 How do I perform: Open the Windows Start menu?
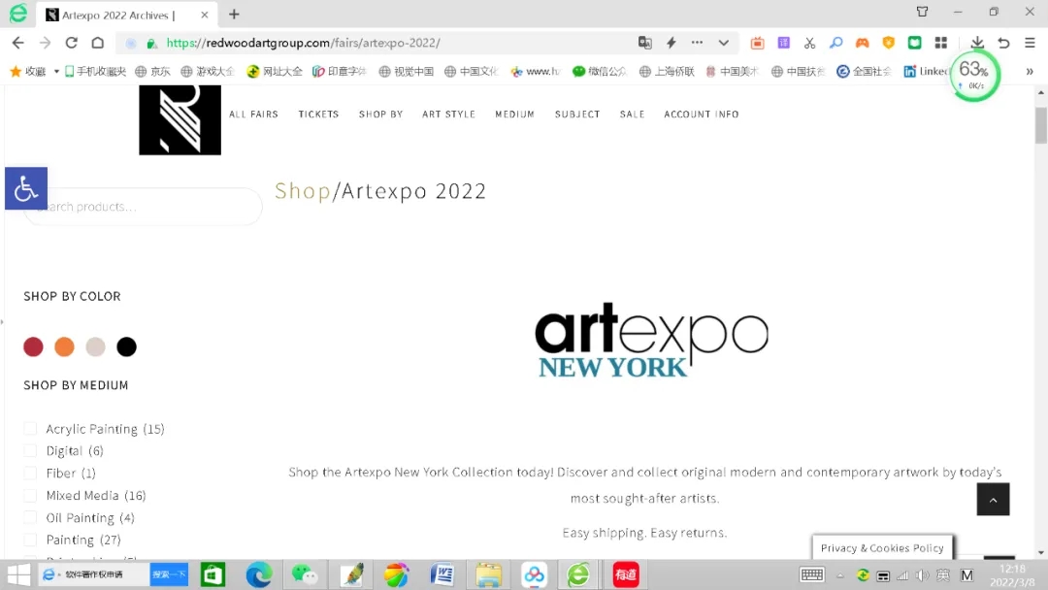pos(18,574)
